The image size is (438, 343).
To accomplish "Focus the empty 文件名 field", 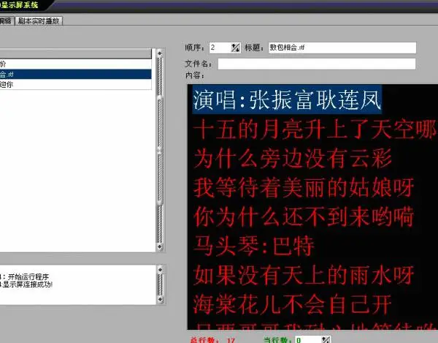I will (x=317, y=64).
